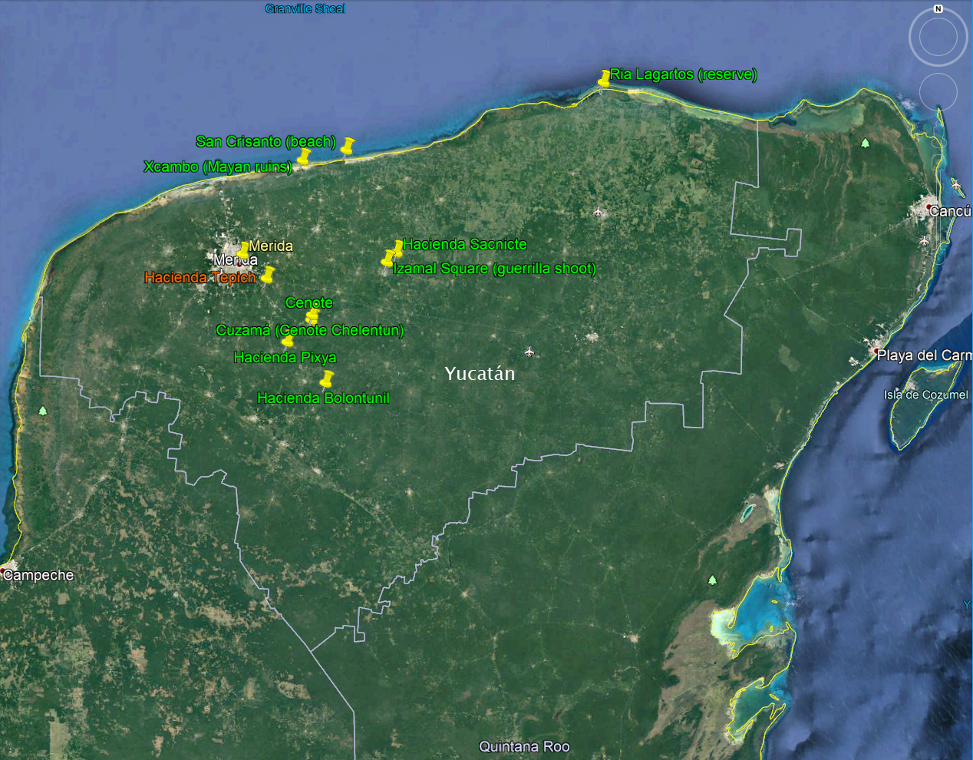This screenshot has height=760, width=973.
Task: Click the park tree icon north of Campeche
Action: [x=42, y=411]
